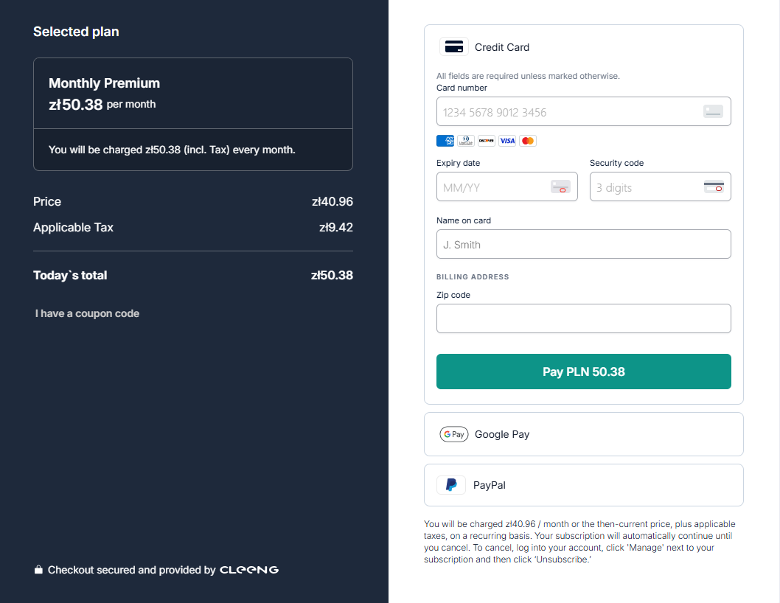The height and width of the screenshot is (603, 780).
Task: Click the Name on card field
Action: [x=583, y=245]
